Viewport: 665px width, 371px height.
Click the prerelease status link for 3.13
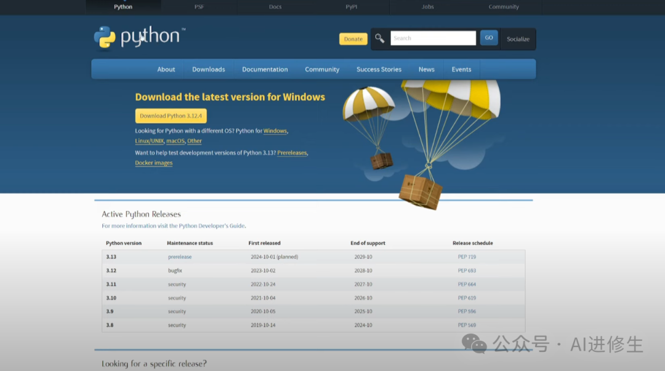180,257
